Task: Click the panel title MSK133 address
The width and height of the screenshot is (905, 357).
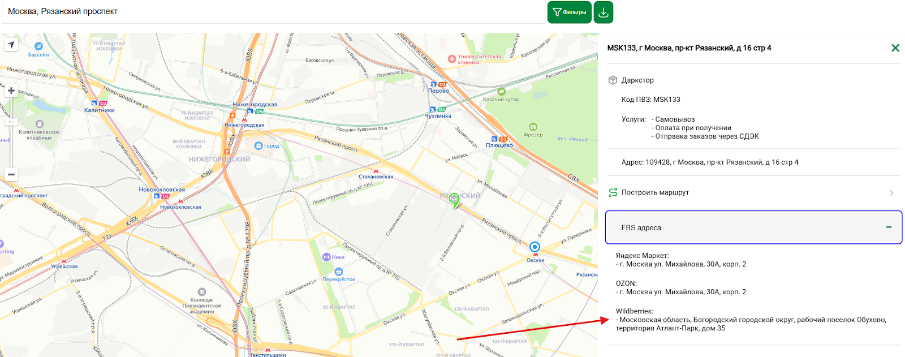Action: click(689, 48)
